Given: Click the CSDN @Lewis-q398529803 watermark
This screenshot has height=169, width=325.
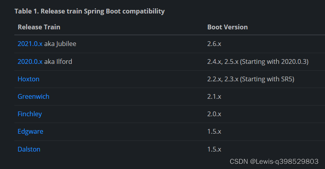Looking at the screenshot, I should point(274,161).
